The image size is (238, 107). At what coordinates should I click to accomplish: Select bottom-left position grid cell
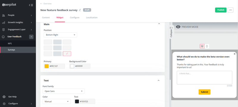coord(48,54)
